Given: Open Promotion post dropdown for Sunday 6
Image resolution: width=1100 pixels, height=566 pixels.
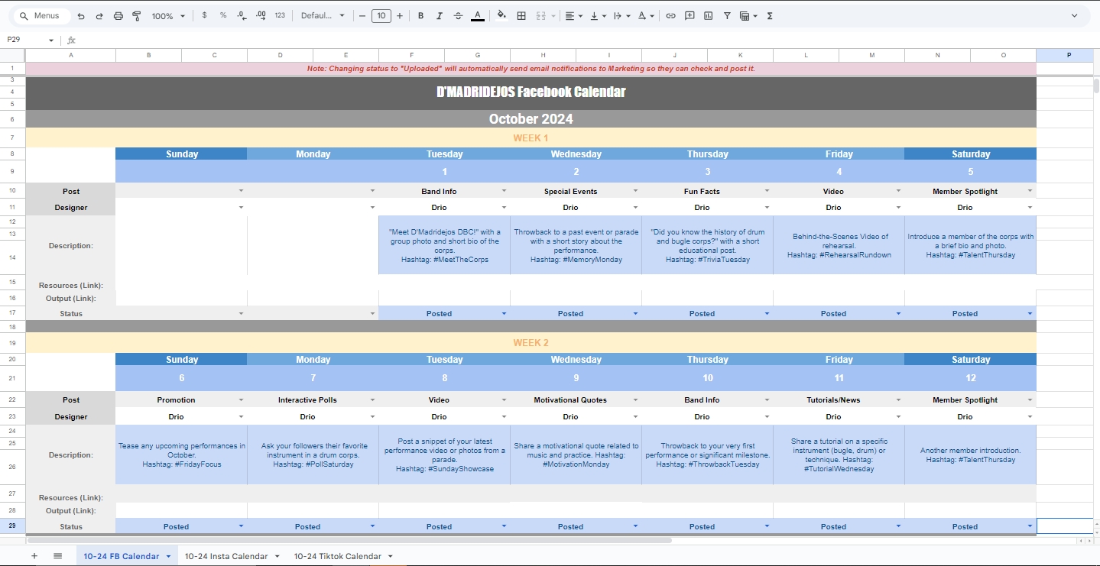Looking at the screenshot, I should (x=241, y=399).
